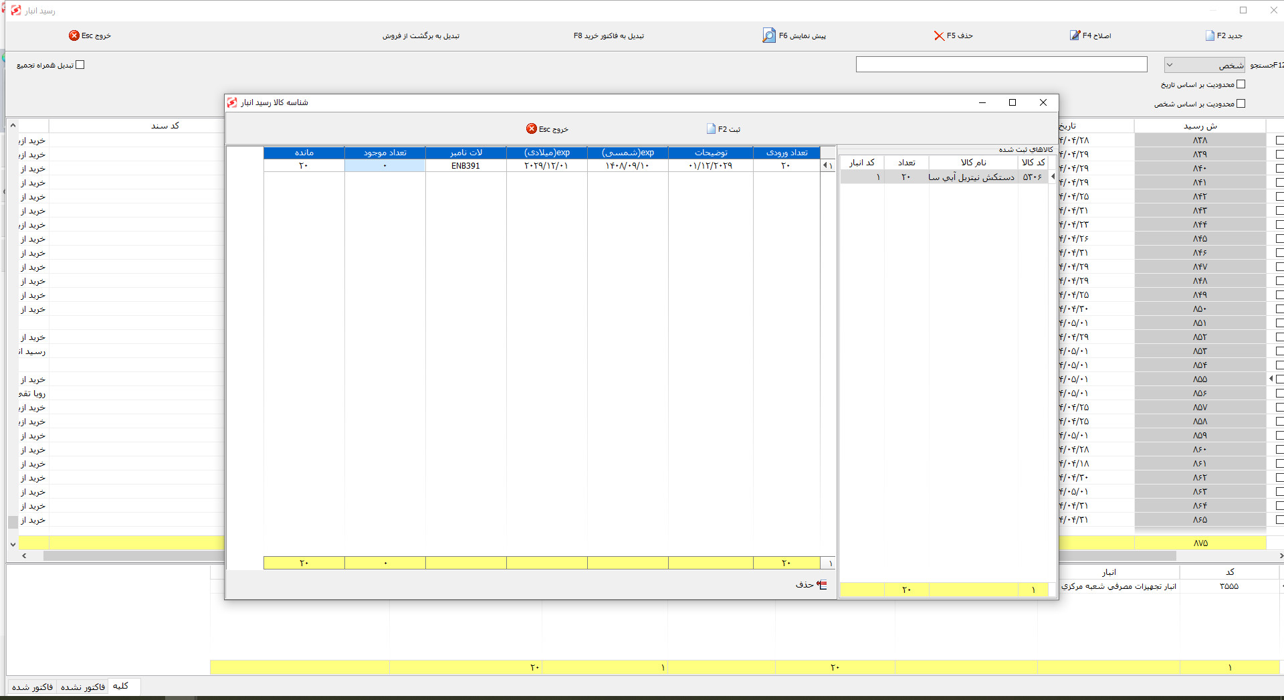Viewport: 1284px width, 700px height.
Task: Click the F2 save document icon in dialog
Action: tap(711, 128)
